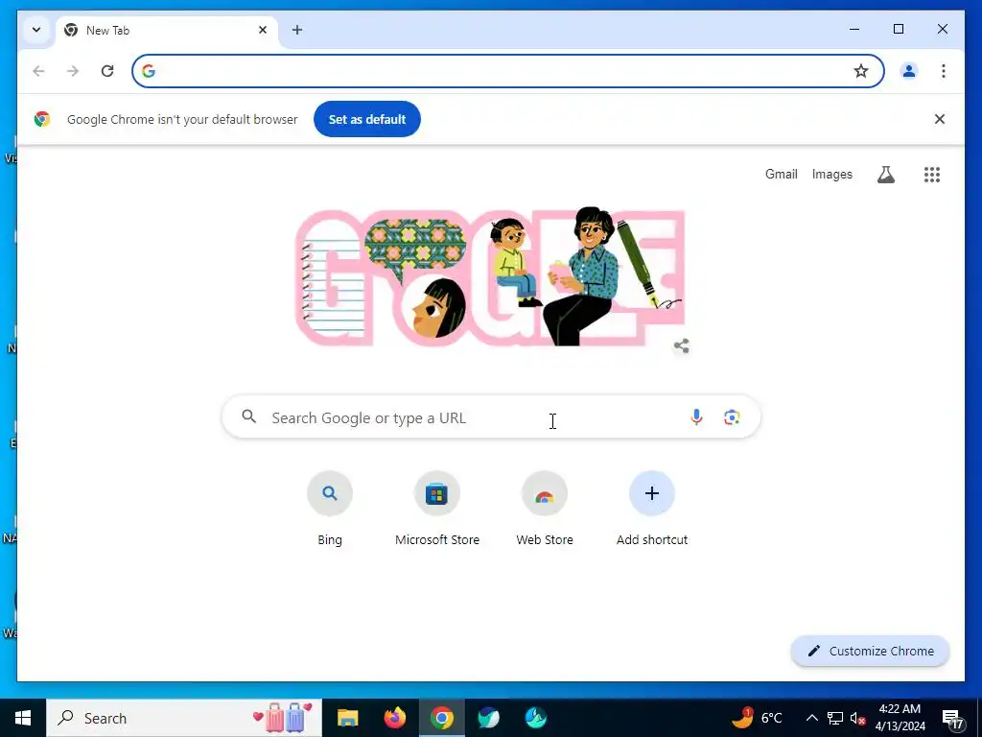The image size is (982, 737).
Task: Open Images link
Action: pyautogui.click(x=831, y=175)
